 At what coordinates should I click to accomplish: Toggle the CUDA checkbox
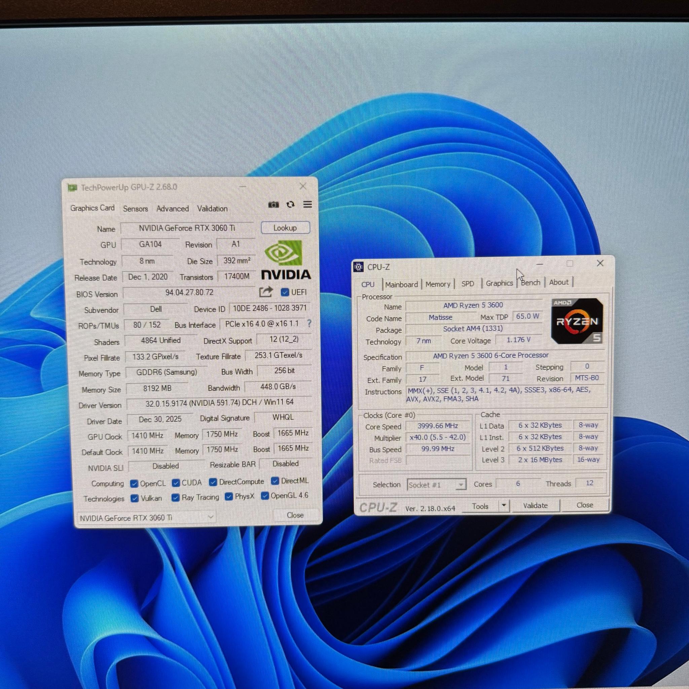pos(176,483)
